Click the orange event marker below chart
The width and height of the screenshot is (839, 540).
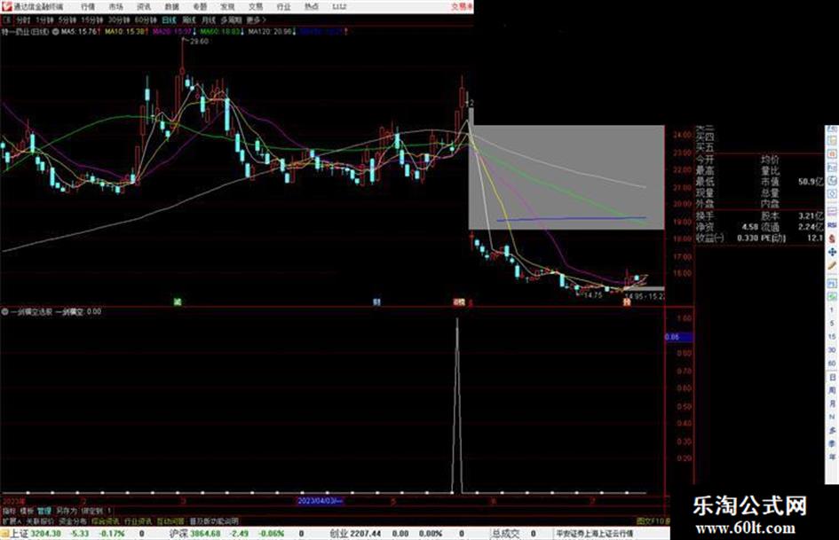pyautogui.click(x=627, y=302)
